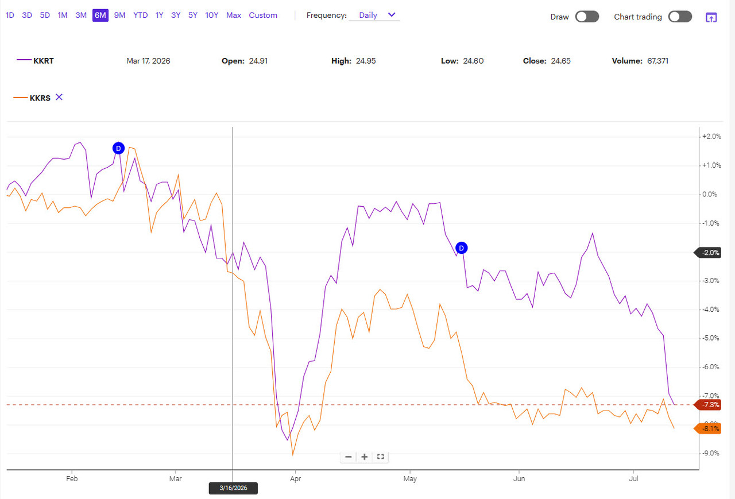Image resolution: width=735 pixels, height=499 pixels.
Task: Toggle the Draw switch
Action: 587,17
